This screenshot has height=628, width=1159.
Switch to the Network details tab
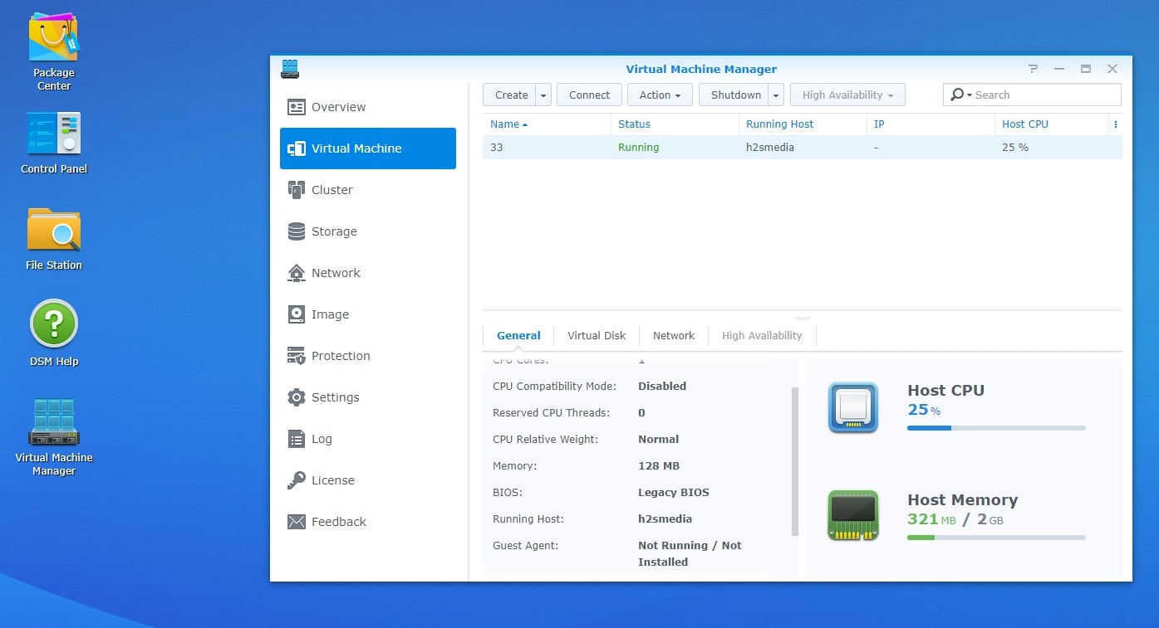click(673, 336)
